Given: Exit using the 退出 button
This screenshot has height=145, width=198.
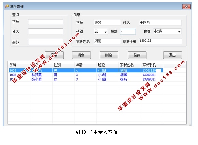Looking at the screenshot, I should pyautogui.click(x=172, y=55).
